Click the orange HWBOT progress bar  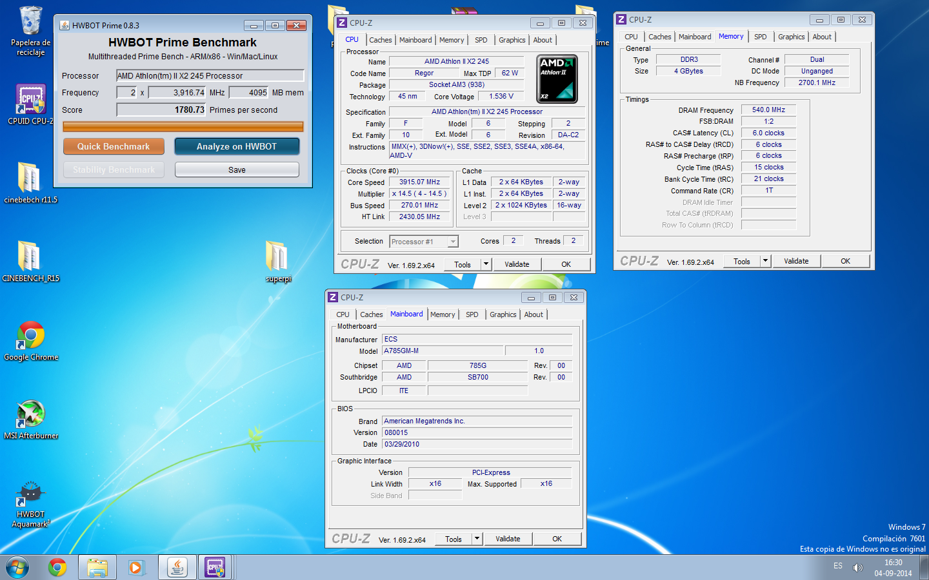tap(183, 127)
